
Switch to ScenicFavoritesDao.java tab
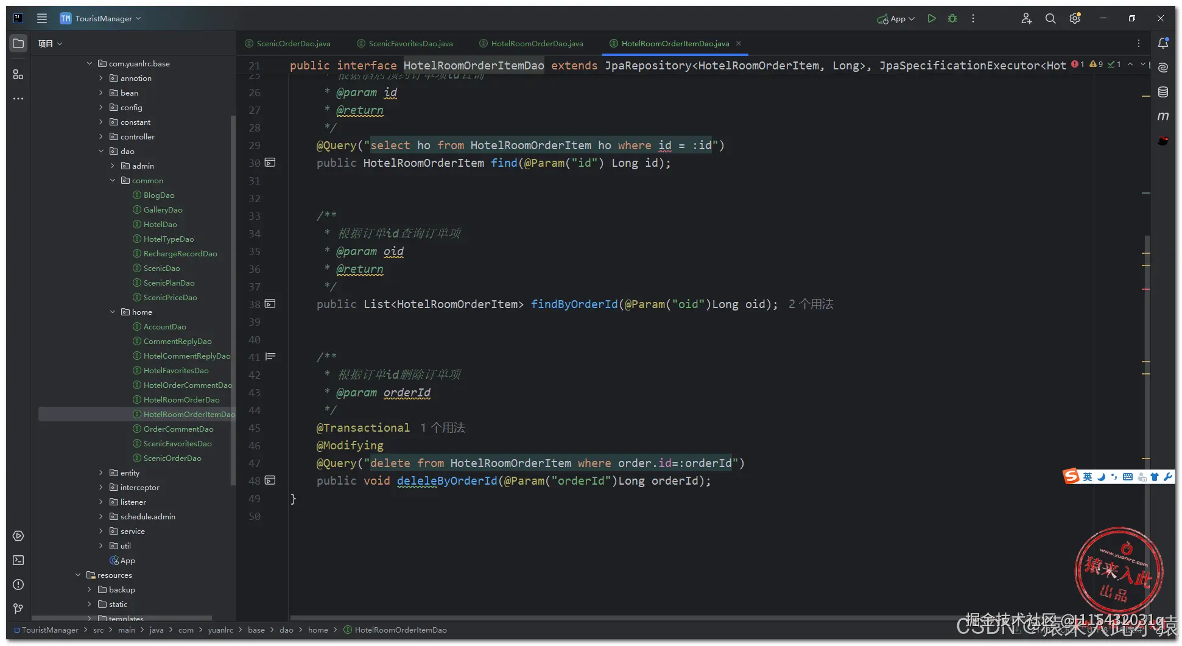point(405,43)
